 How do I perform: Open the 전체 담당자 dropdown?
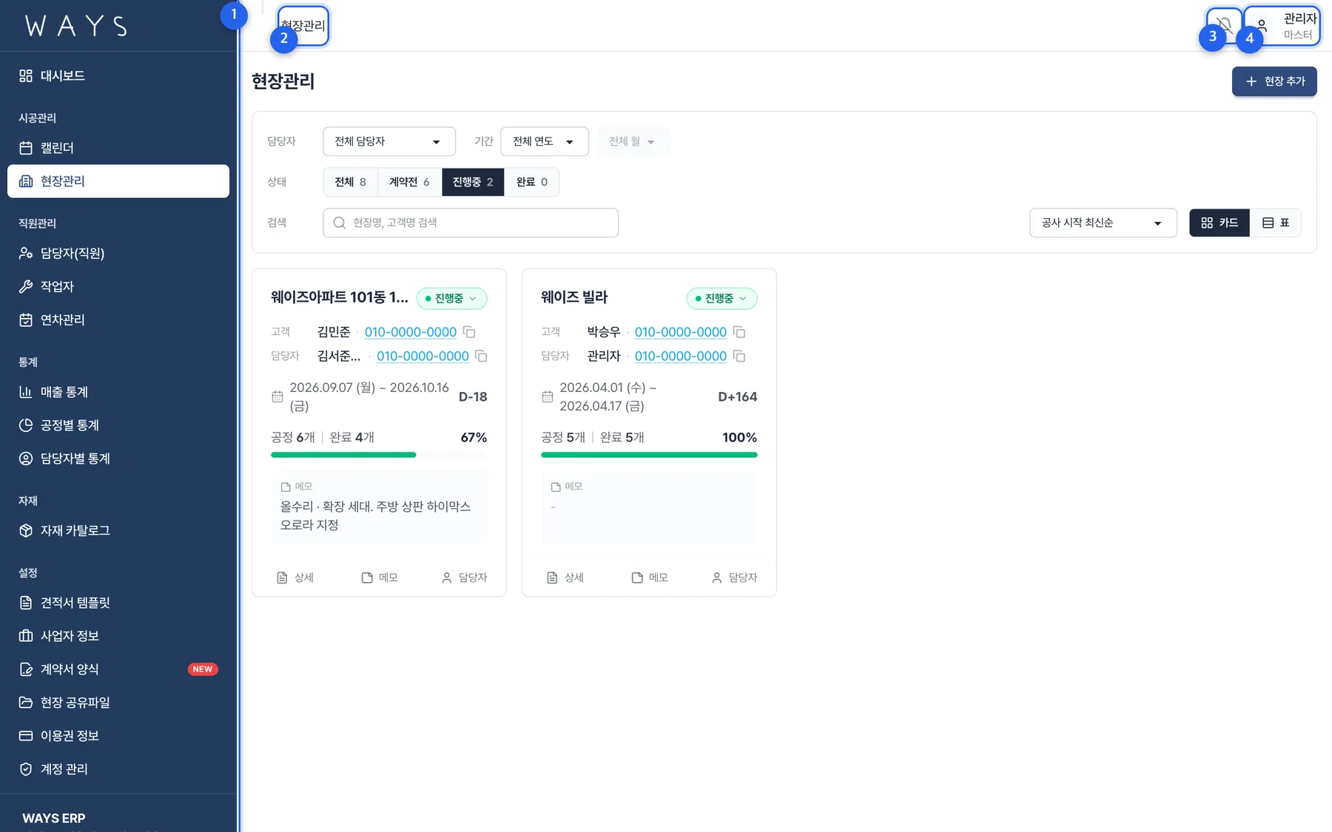pyautogui.click(x=389, y=141)
